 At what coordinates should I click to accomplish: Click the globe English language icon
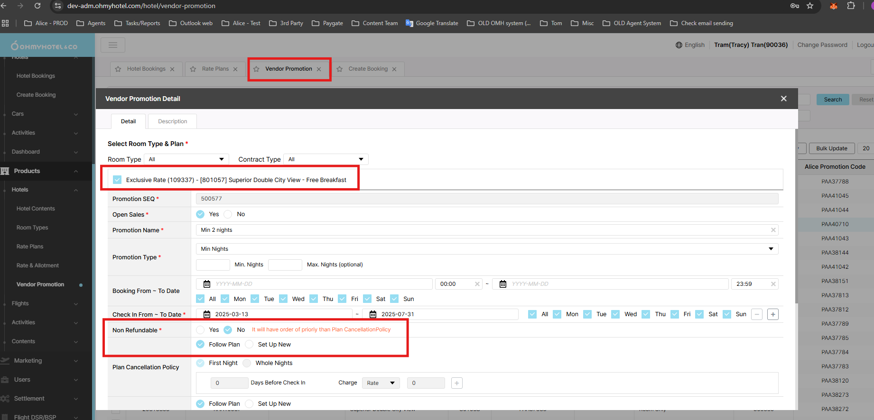(x=679, y=45)
